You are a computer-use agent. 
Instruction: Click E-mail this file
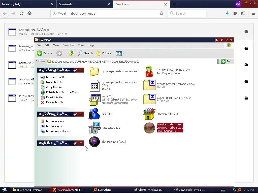(x=54, y=97)
